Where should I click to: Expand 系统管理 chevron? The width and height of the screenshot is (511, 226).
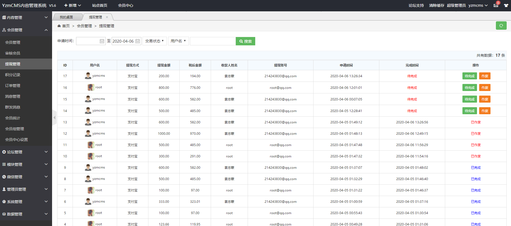pyautogui.click(x=46, y=202)
